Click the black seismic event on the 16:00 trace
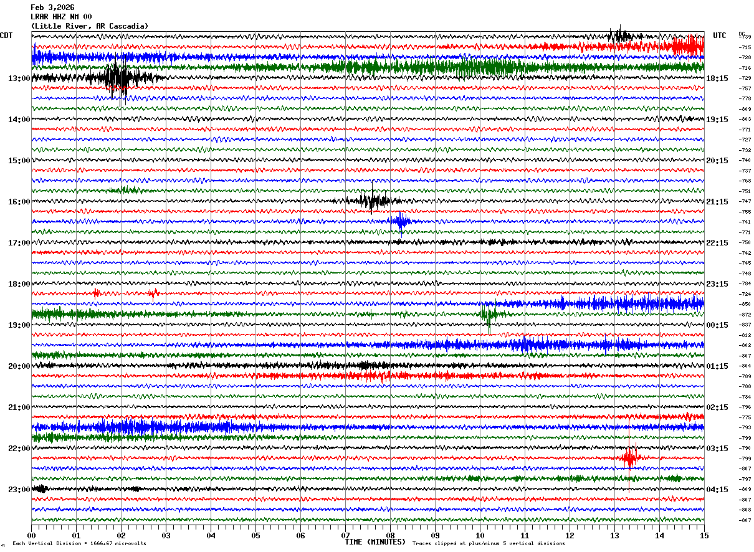754x552 pixels. click(x=372, y=201)
